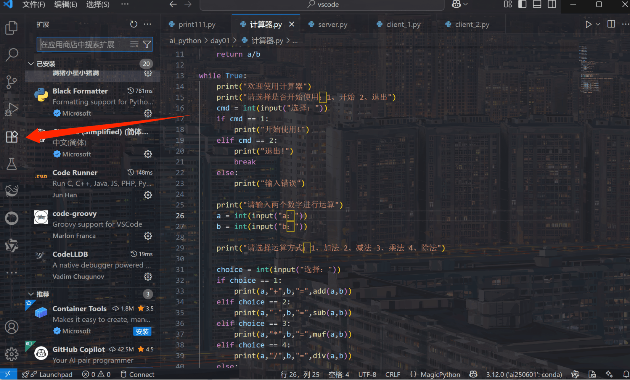Click the extensions filter funnel icon
The width and height of the screenshot is (630, 380).
(147, 44)
